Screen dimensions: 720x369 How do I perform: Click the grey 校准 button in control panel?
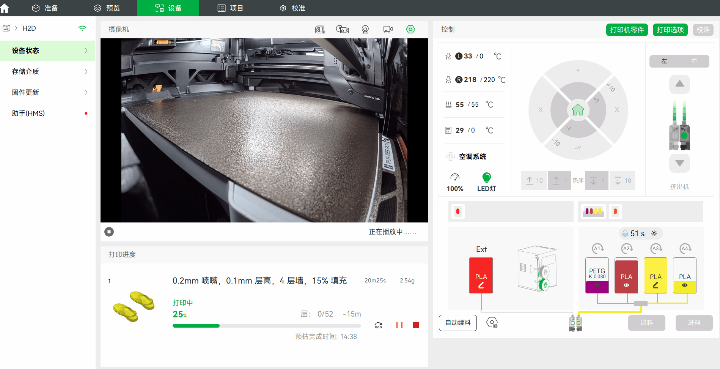[x=703, y=30]
